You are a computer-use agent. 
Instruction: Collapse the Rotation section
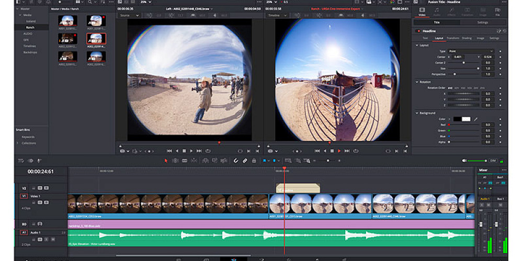(x=417, y=82)
